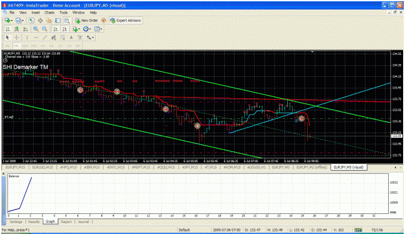The width and height of the screenshot is (405, 234).
Task: Switch to line chart type
Action: 25,29
